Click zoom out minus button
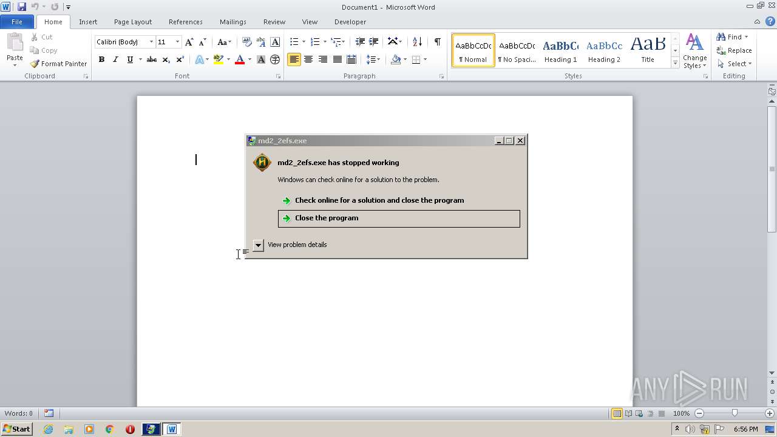The height and width of the screenshot is (437, 777). pyautogui.click(x=699, y=413)
